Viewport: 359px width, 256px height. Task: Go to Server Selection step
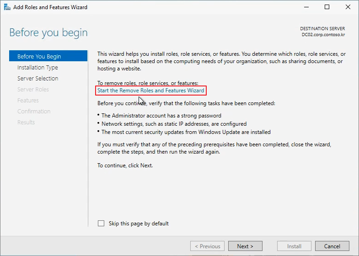point(38,79)
